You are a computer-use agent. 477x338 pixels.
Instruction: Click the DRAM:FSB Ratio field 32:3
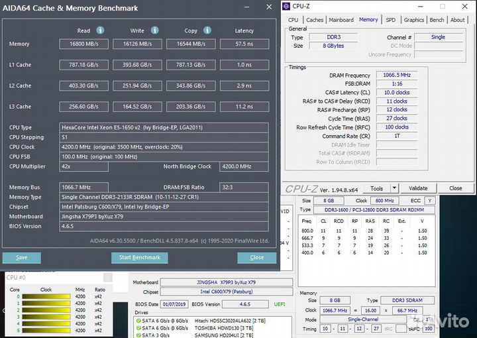[244, 188]
